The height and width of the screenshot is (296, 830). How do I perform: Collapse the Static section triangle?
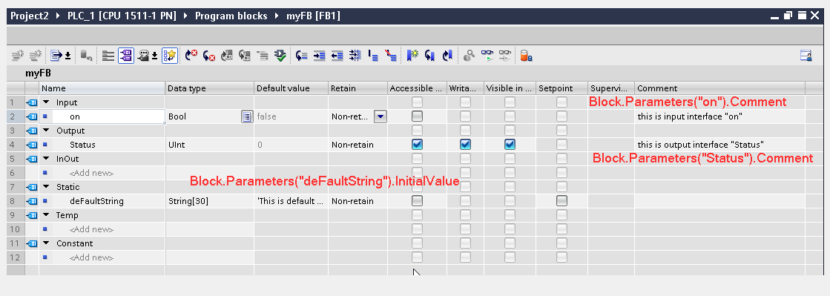coord(45,187)
